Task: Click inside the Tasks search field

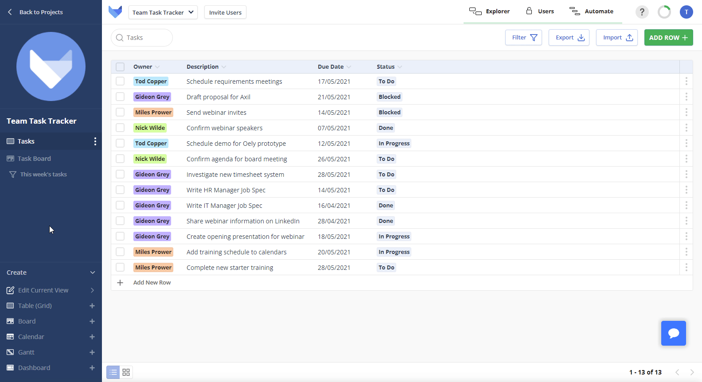Action: point(142,38)
